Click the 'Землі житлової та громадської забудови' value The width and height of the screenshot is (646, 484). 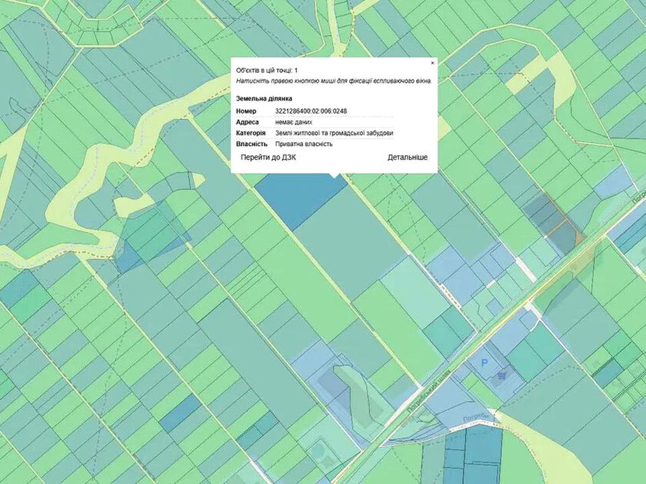[x=334, y=133]
